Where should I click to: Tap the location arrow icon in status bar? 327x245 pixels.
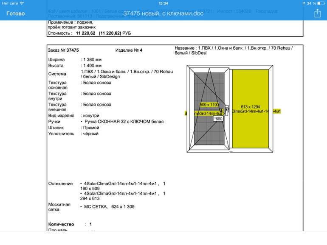tap(302, 3)
